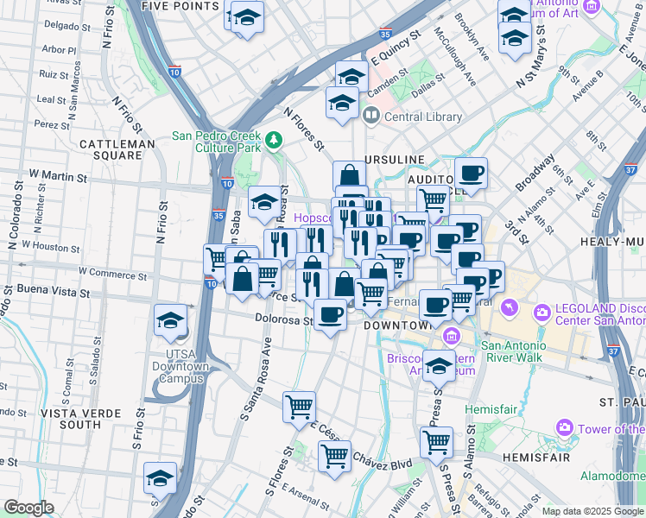Select the San Pedro Creek Culture Park tree icon

pos(274,140)
